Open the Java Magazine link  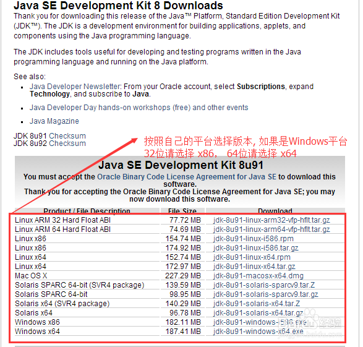point(54,121)
